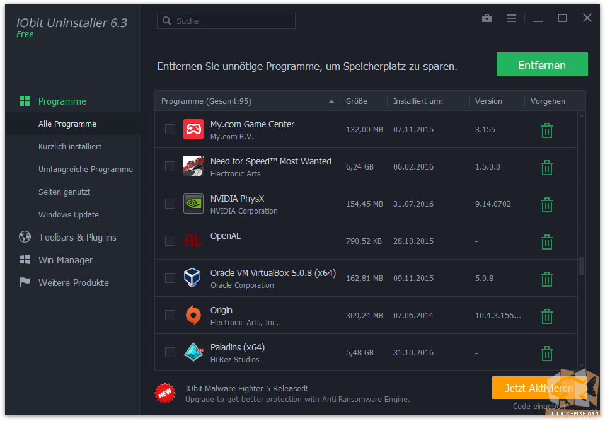Open the hamburger menu icon
Viewport: 605px width, 421px height.
(511, 18)
